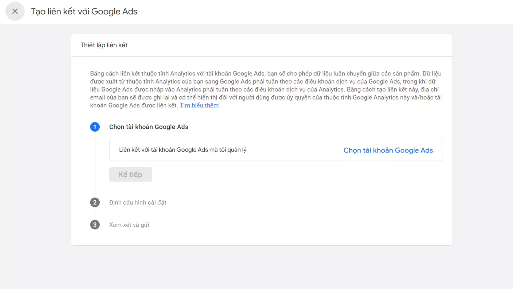Click the gray step 3 number icon

pos(95,225)
